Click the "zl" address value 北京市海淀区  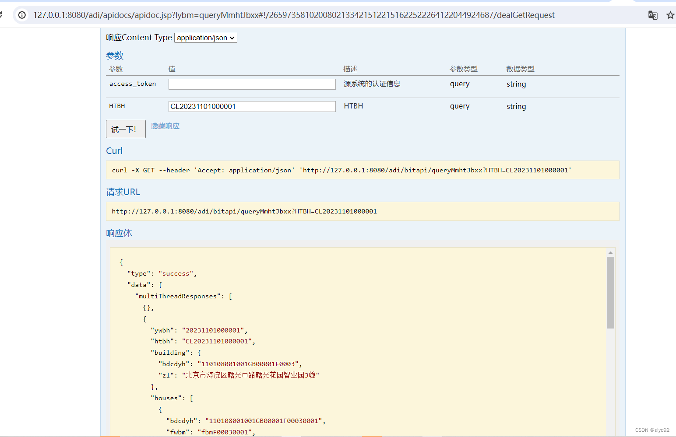[250, 375]
